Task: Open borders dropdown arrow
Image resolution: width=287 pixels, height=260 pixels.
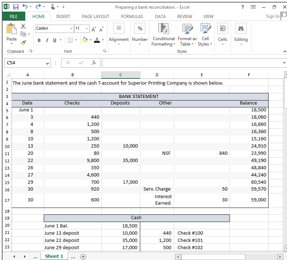Action: pos(76,40)
